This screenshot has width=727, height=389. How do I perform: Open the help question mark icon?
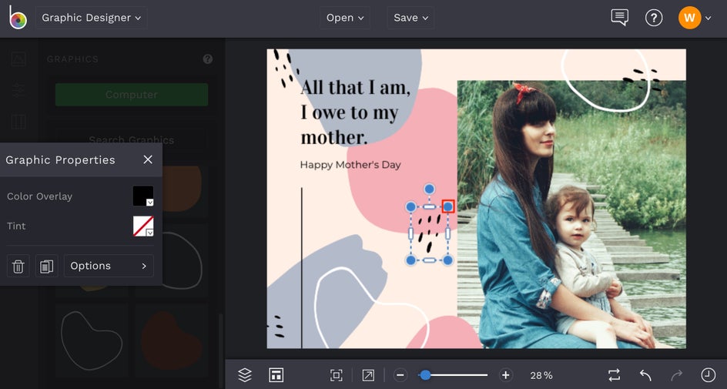tap(654, 18)
